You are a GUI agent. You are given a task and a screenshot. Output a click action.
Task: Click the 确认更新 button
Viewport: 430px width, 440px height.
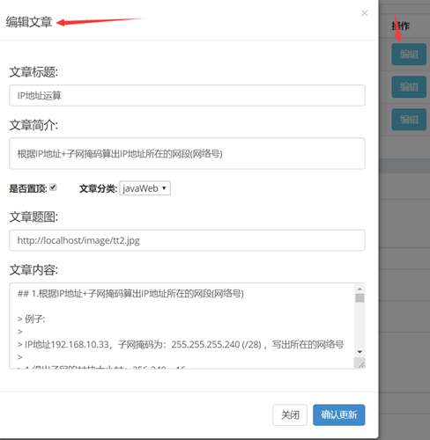(x=339, y=414)
